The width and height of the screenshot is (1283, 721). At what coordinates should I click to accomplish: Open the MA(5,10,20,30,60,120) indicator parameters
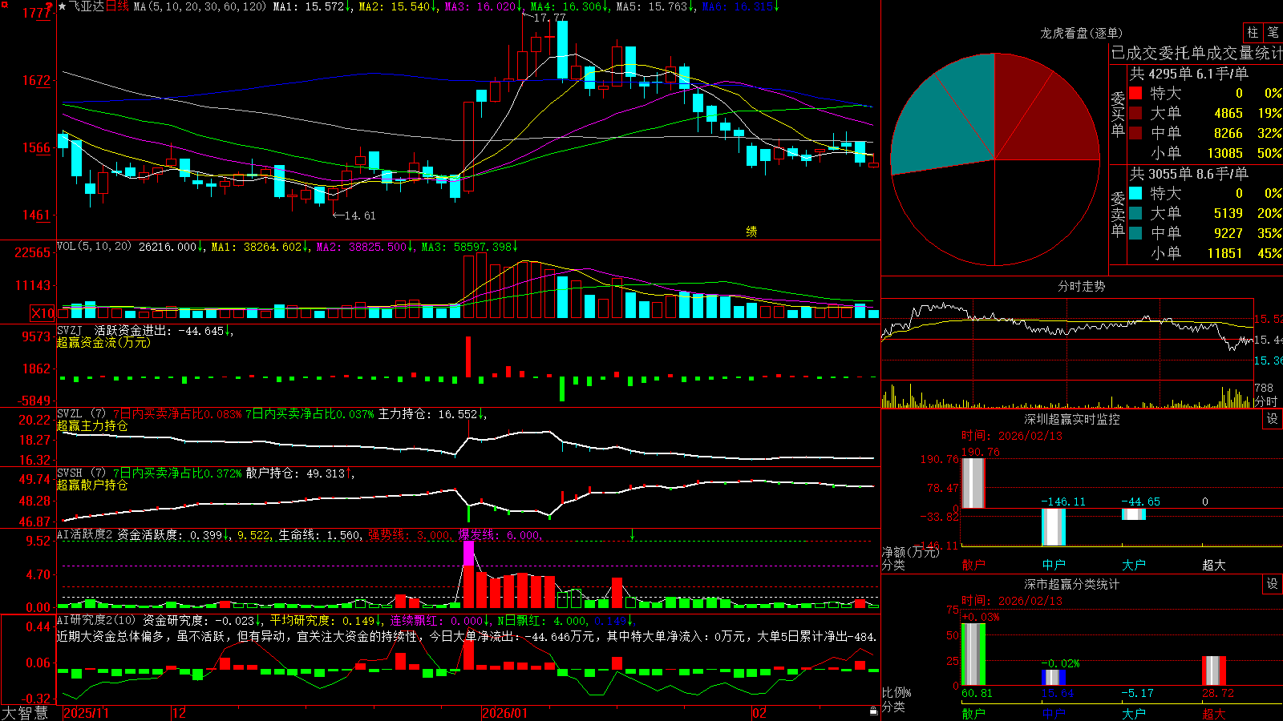pyautogui.click(x=200, y=6)
